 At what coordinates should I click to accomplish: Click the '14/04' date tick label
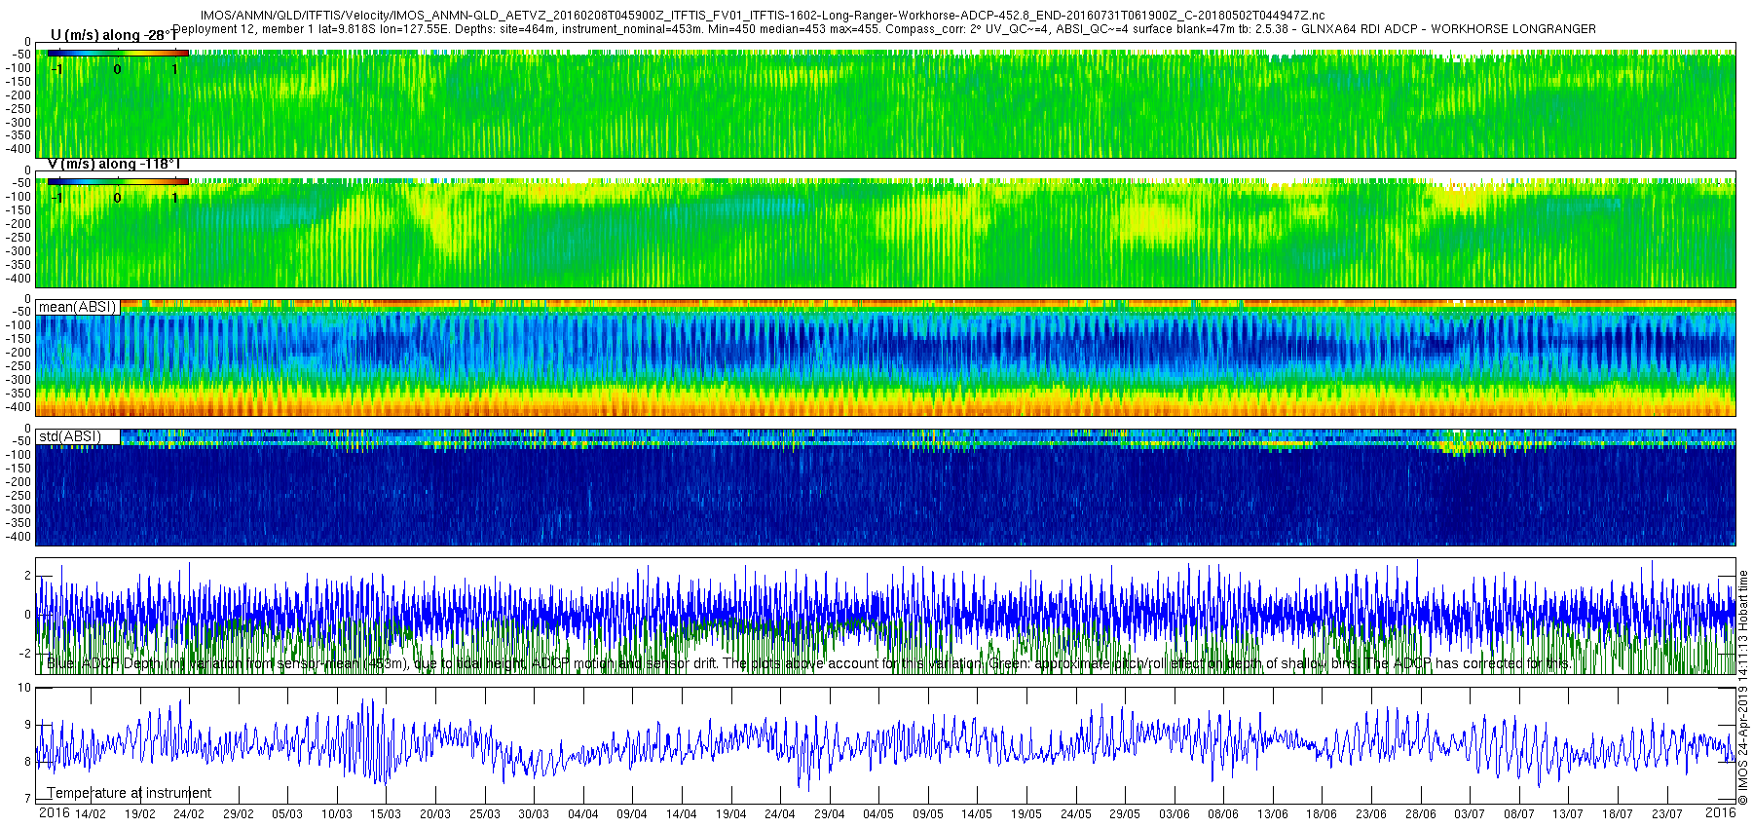(682, 814)
